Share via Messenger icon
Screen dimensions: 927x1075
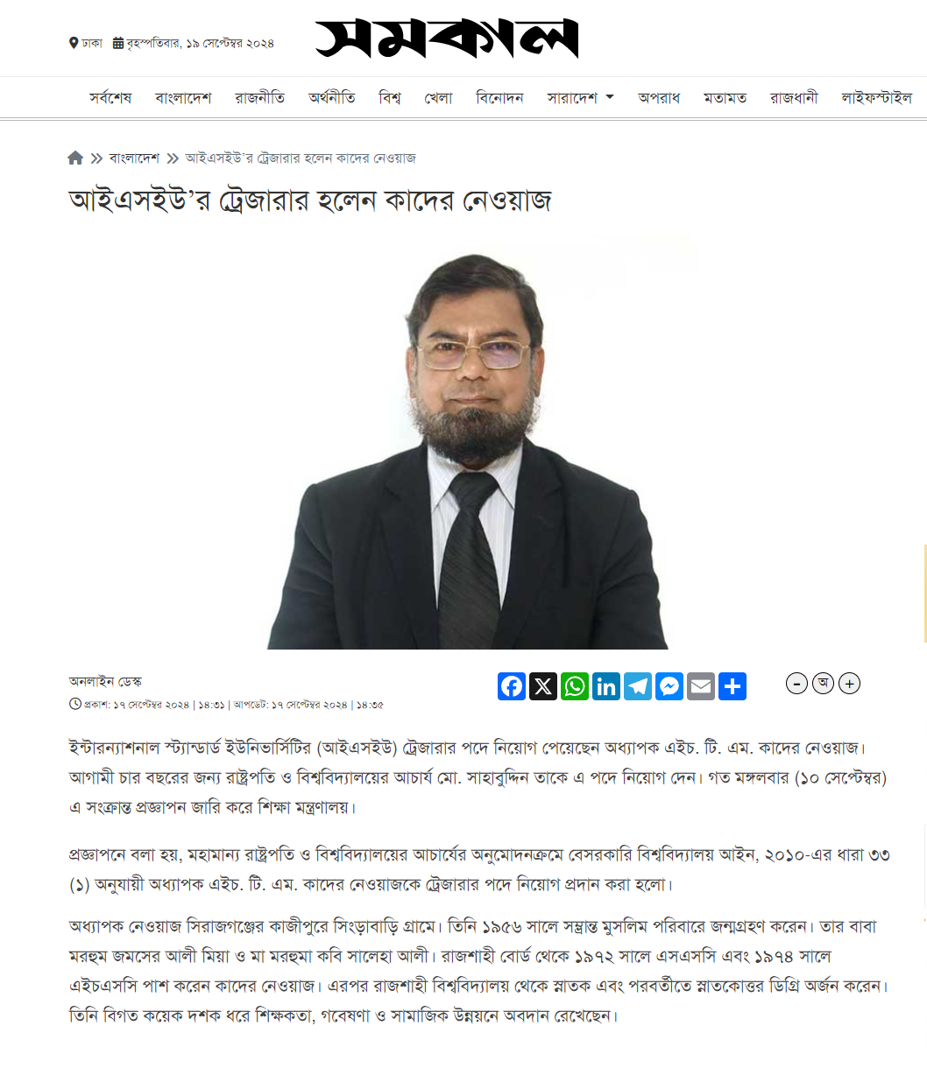tap(669, 686)
